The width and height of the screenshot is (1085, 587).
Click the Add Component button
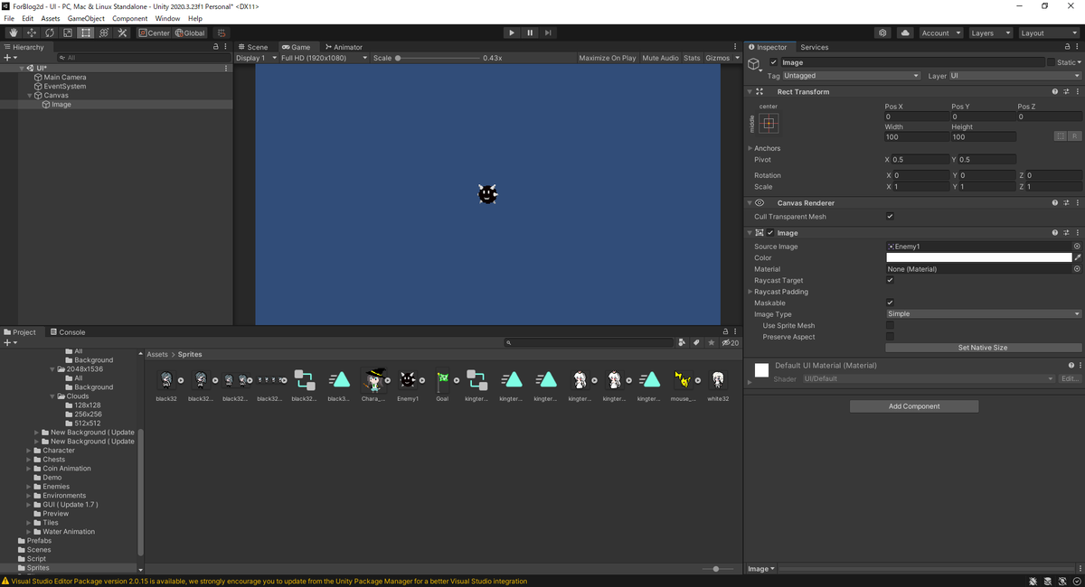click(913, 405)
